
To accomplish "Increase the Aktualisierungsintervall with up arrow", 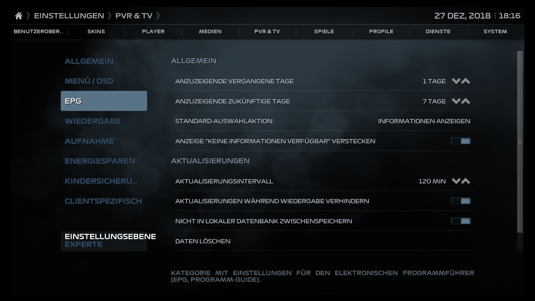I will tap(466, 181).
